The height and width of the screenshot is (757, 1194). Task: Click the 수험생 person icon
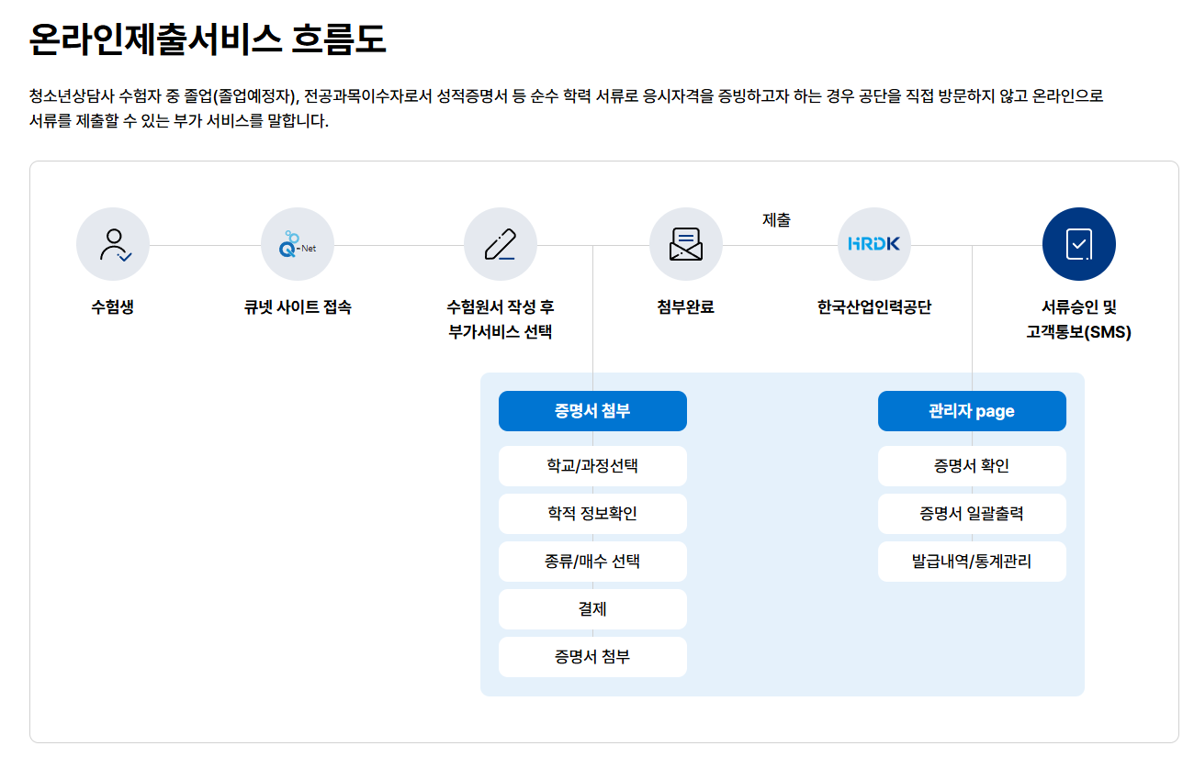point(112,243)
